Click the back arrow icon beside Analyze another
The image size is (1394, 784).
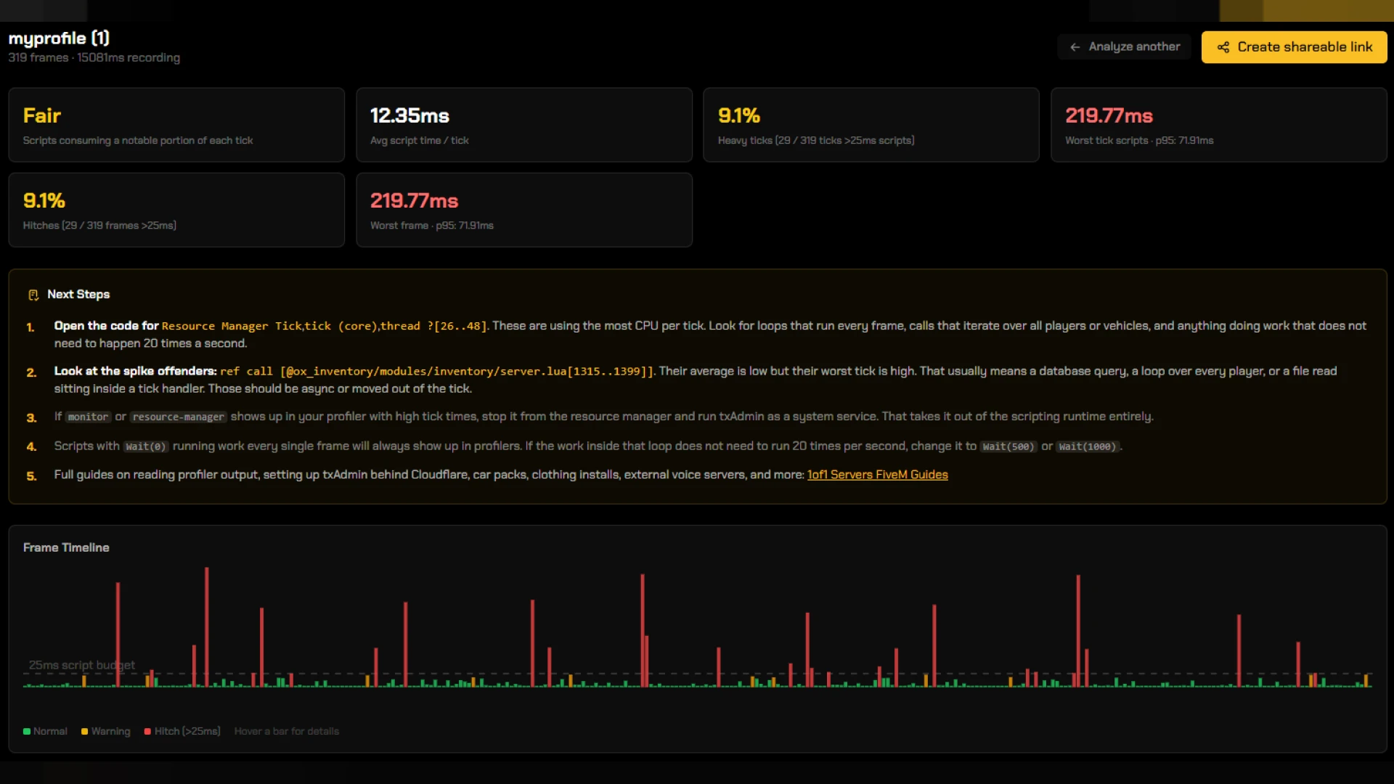1075,47
